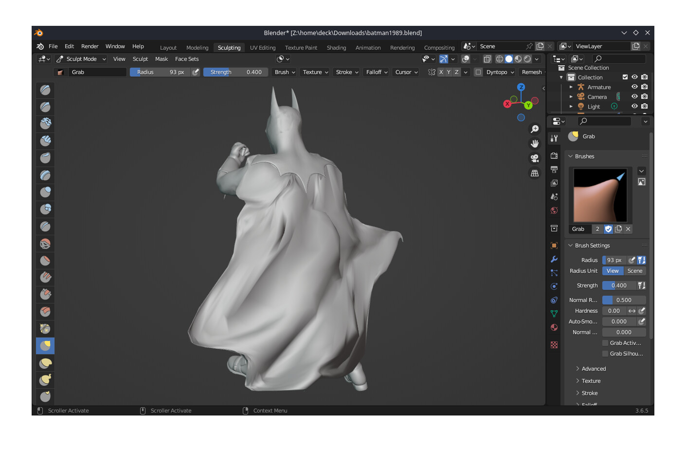This screenshot has width=686, height=453.
Task: Open the Face Sets menu
Action: pyautogui.click(x=187, y=59)
